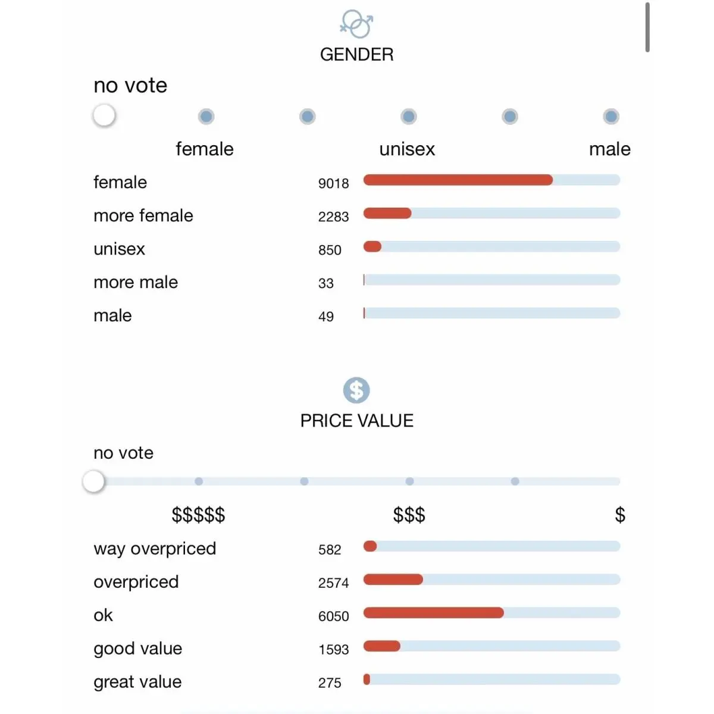The image size is (714, 714).
Task: Select the dot between female and unisex
Action: coord(307,116)
